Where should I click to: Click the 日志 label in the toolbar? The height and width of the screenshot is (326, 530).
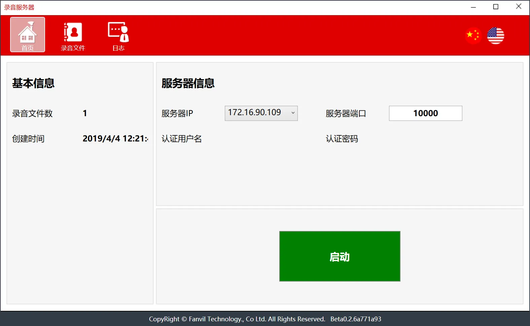(118, 48)
